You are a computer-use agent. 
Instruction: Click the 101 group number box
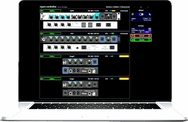133,36
